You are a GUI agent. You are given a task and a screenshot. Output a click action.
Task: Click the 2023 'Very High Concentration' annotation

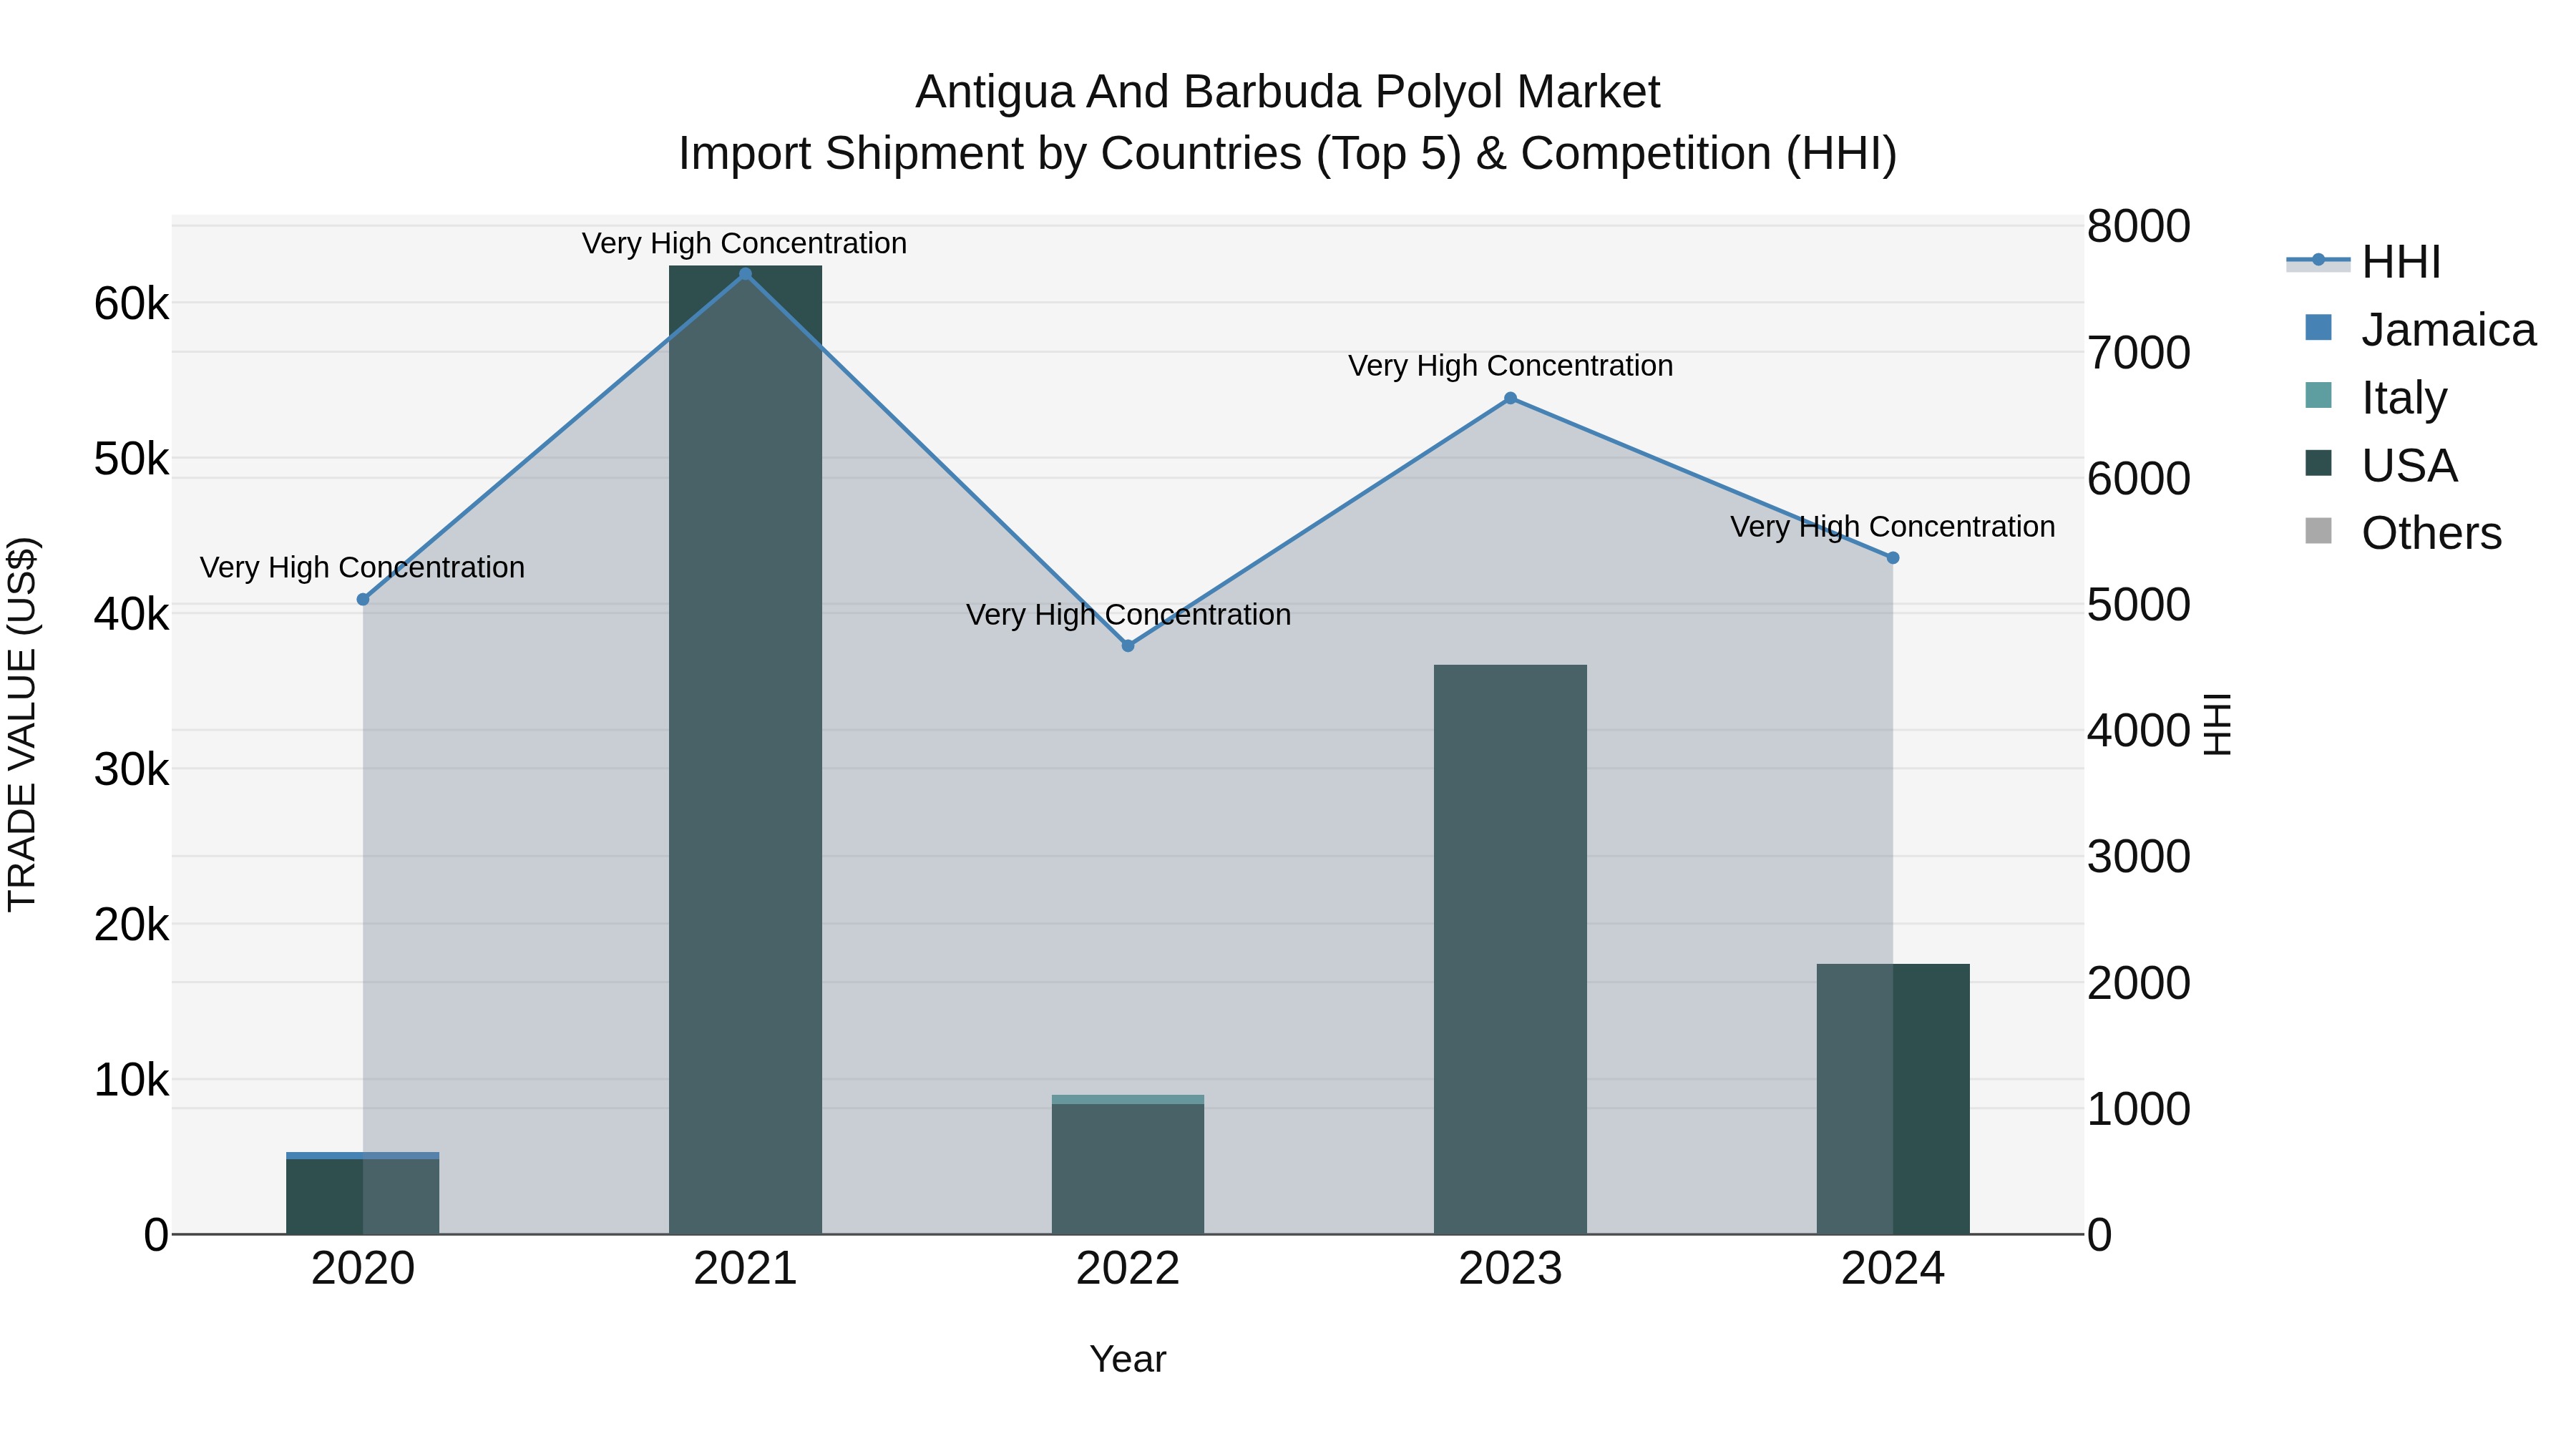click(1510, 366)
